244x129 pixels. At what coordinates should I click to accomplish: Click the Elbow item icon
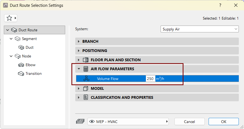21,65
